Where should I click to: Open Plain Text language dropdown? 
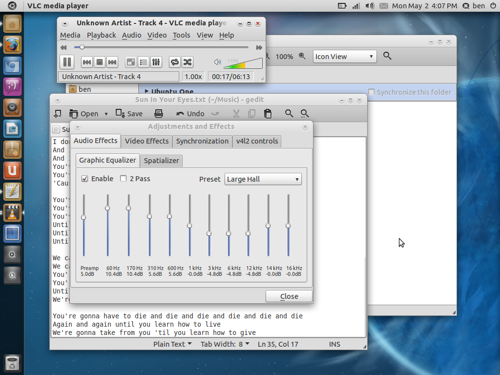point(172,344)
